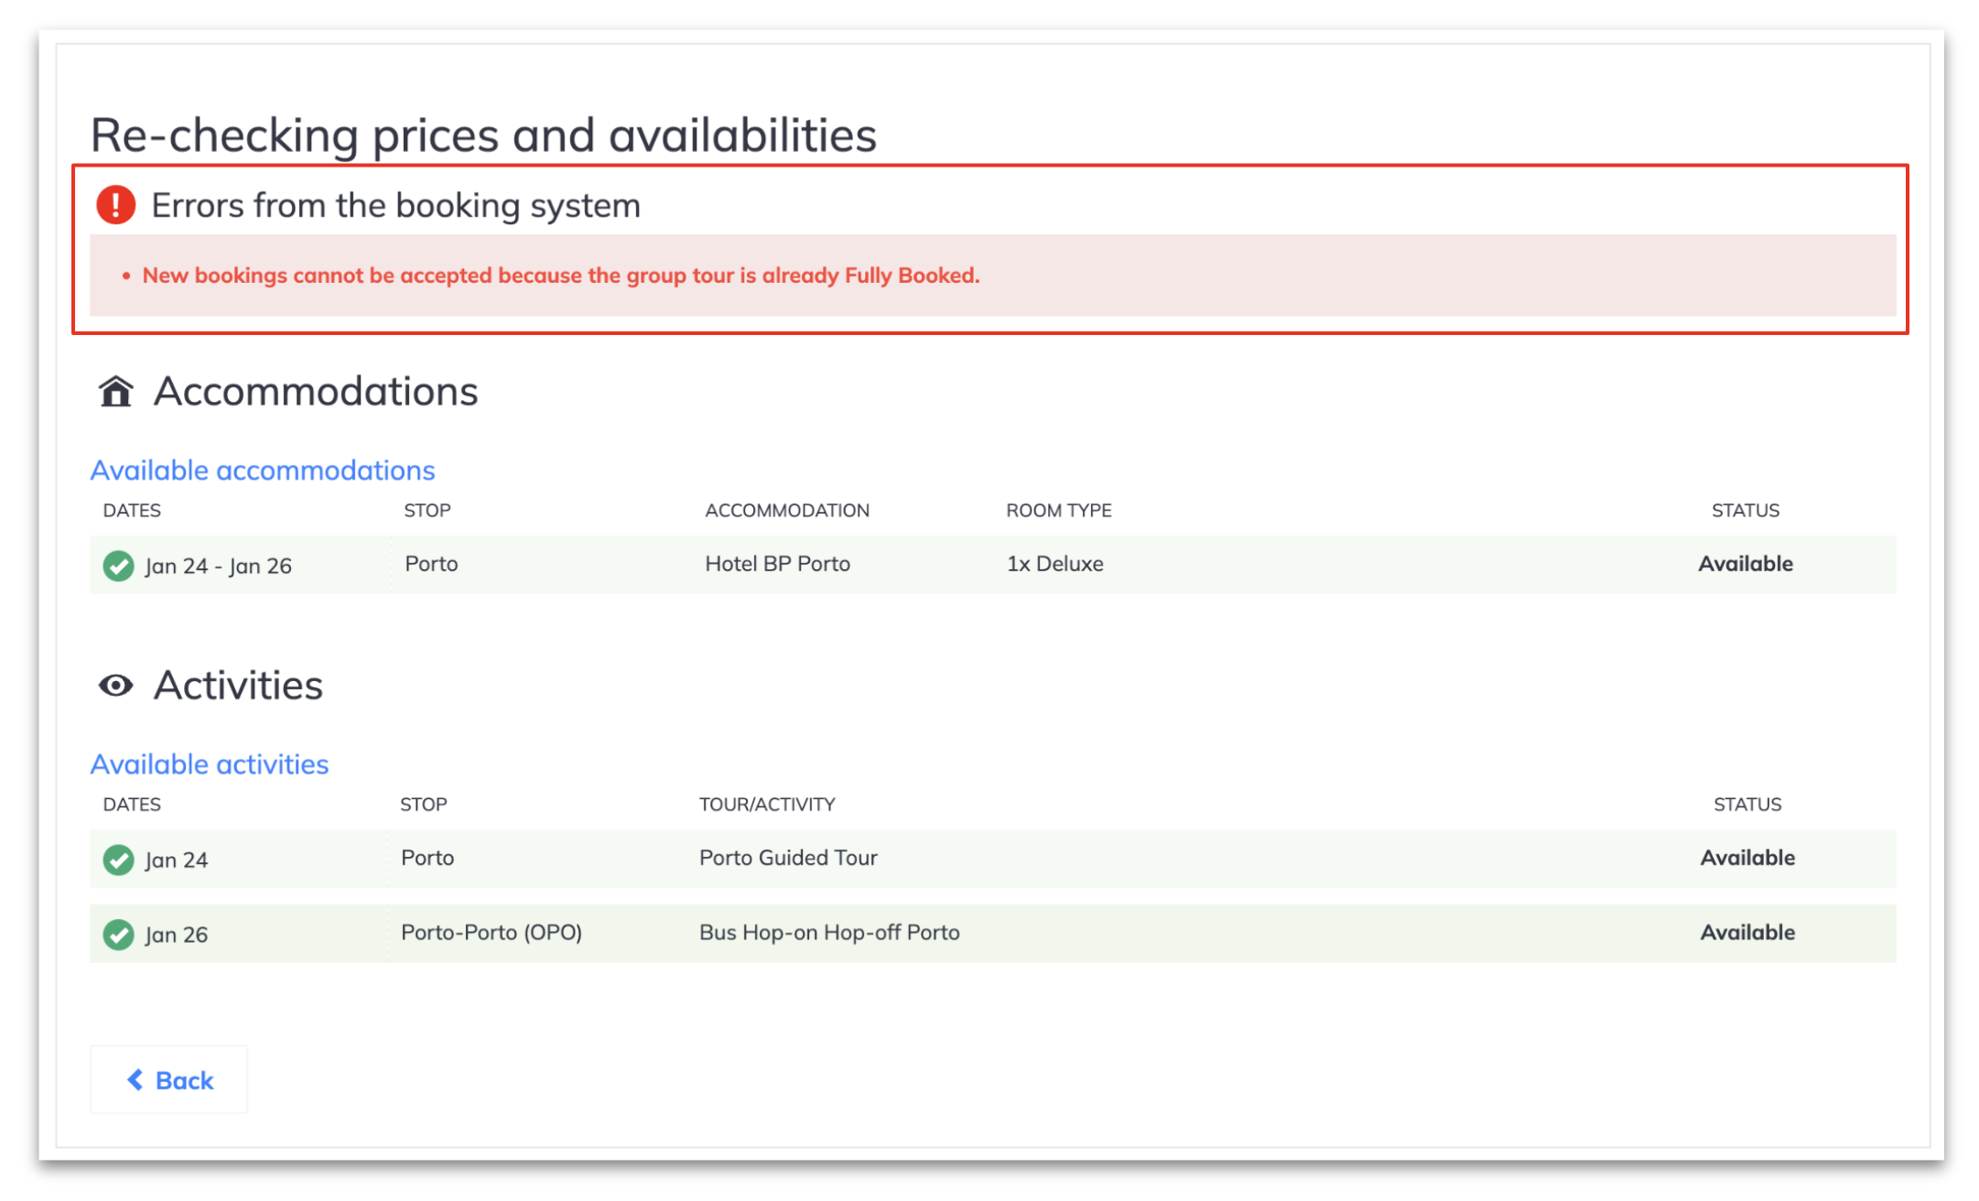The width and height of the screenshot is (1979, 1201).
Task: Click 'Re-checking prices and availabilities' title
Action: pos(483,135)
